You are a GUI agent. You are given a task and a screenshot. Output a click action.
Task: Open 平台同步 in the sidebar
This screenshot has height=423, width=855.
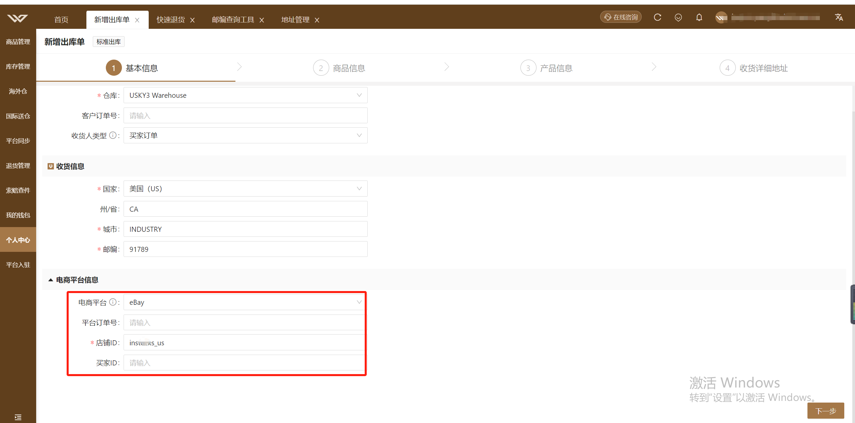(18, 141)
